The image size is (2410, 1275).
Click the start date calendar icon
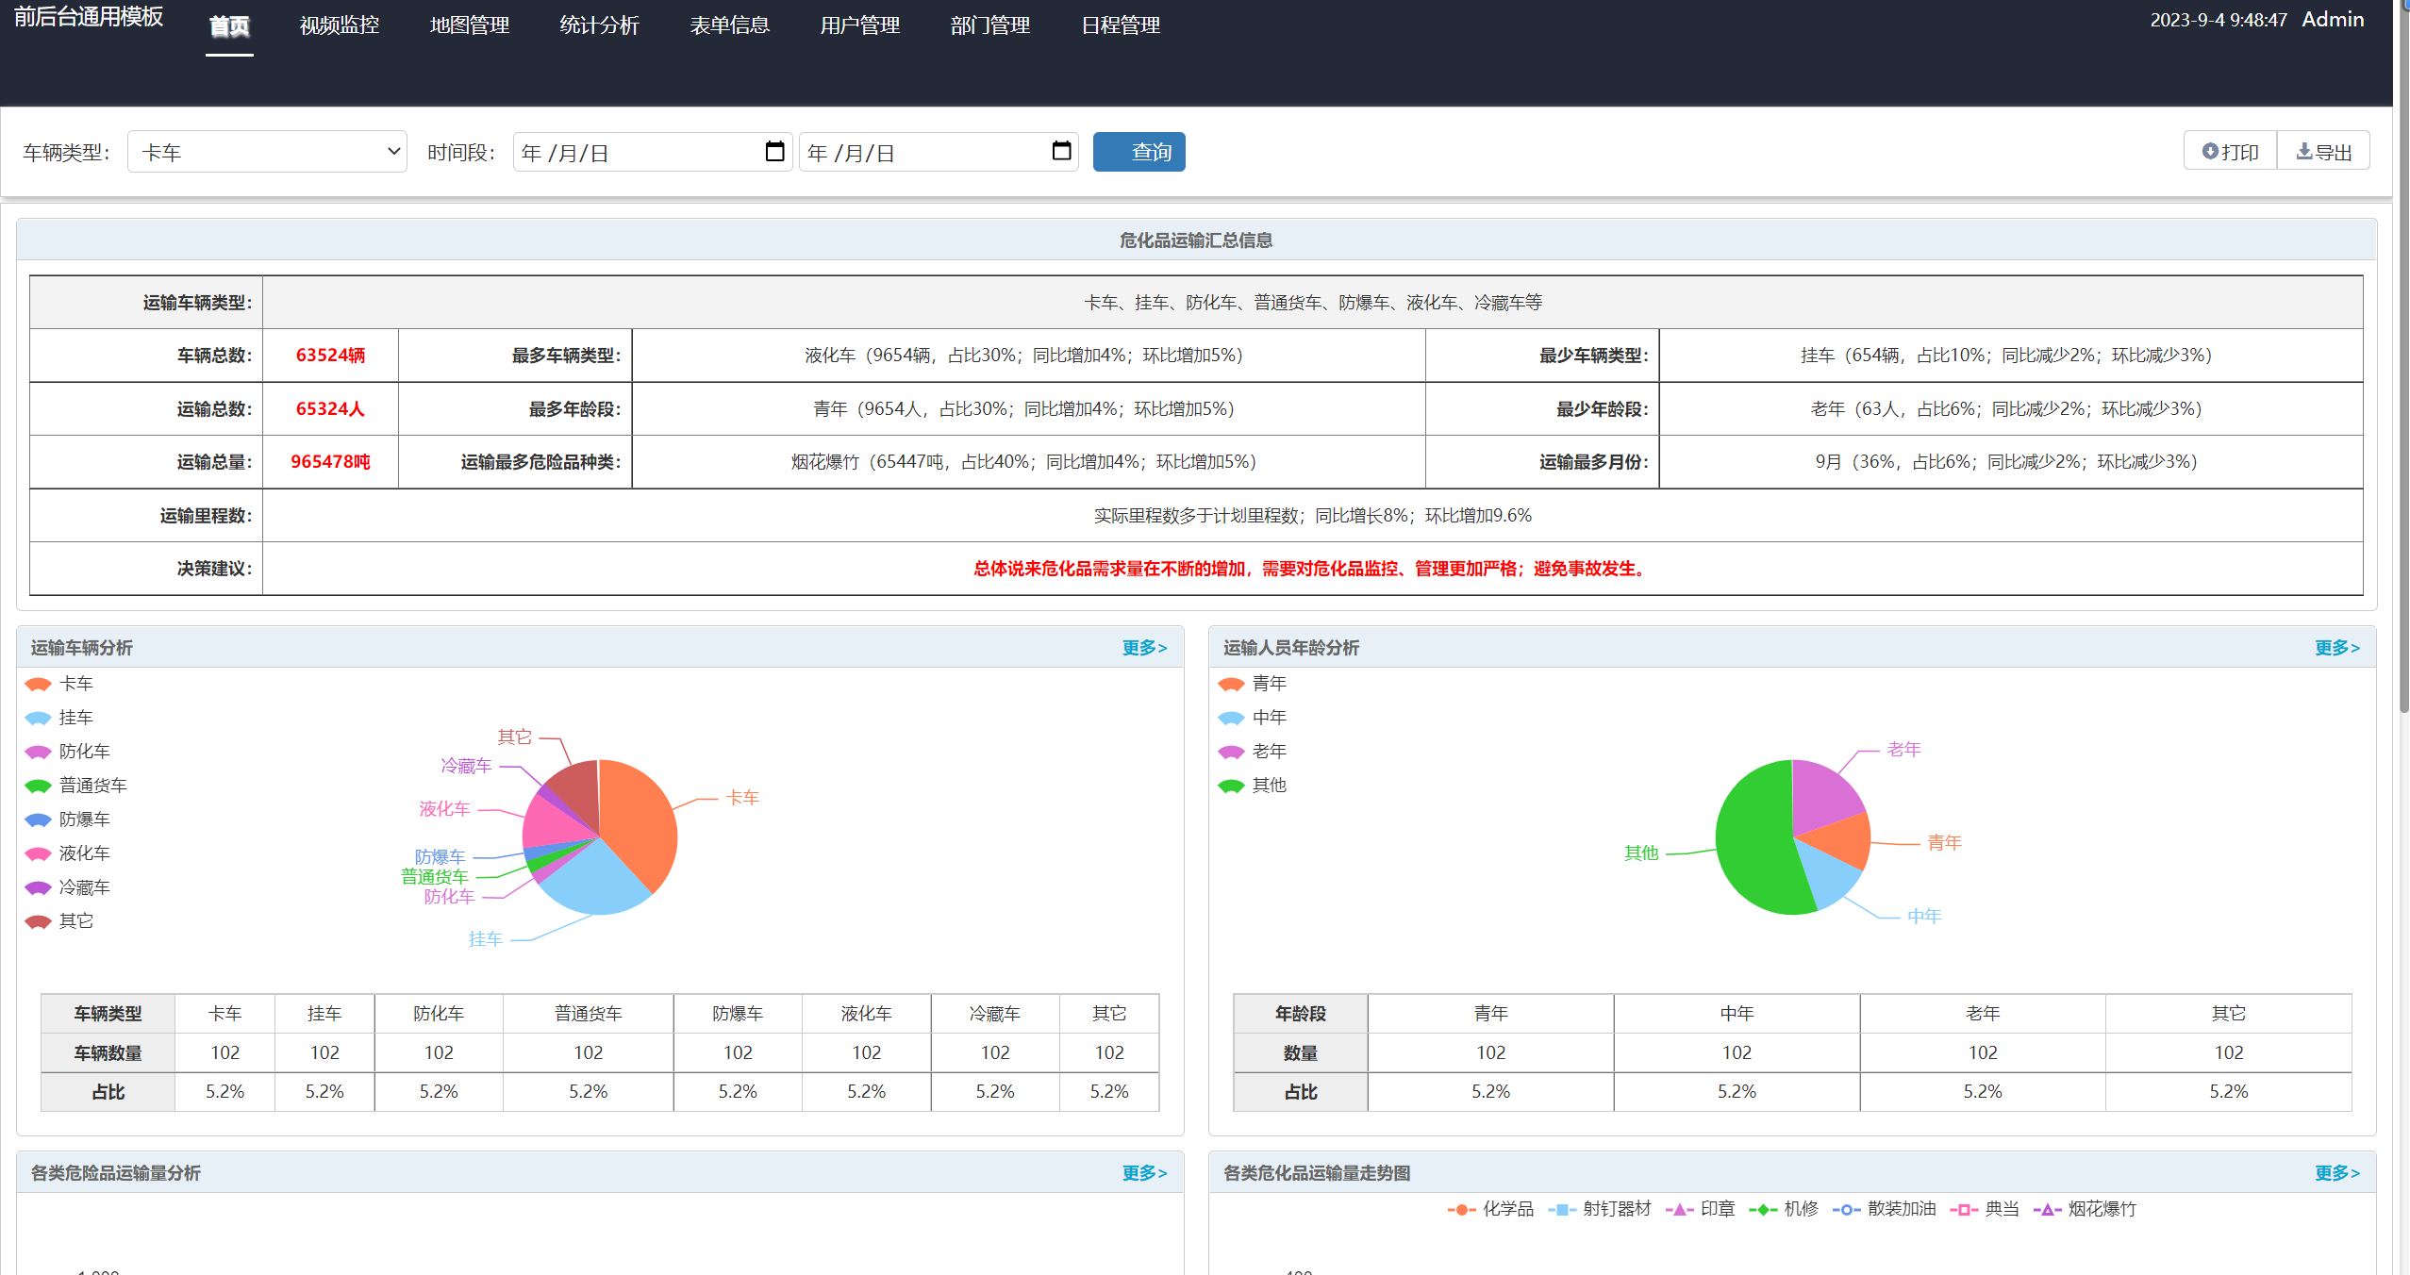tap(774, 151)
